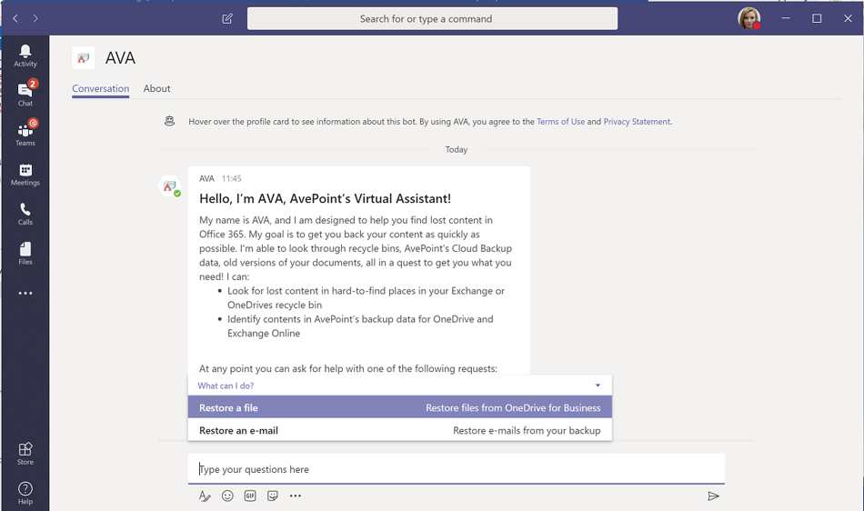
Task: Maximize the Teams window
Action: tap(817, 18)
